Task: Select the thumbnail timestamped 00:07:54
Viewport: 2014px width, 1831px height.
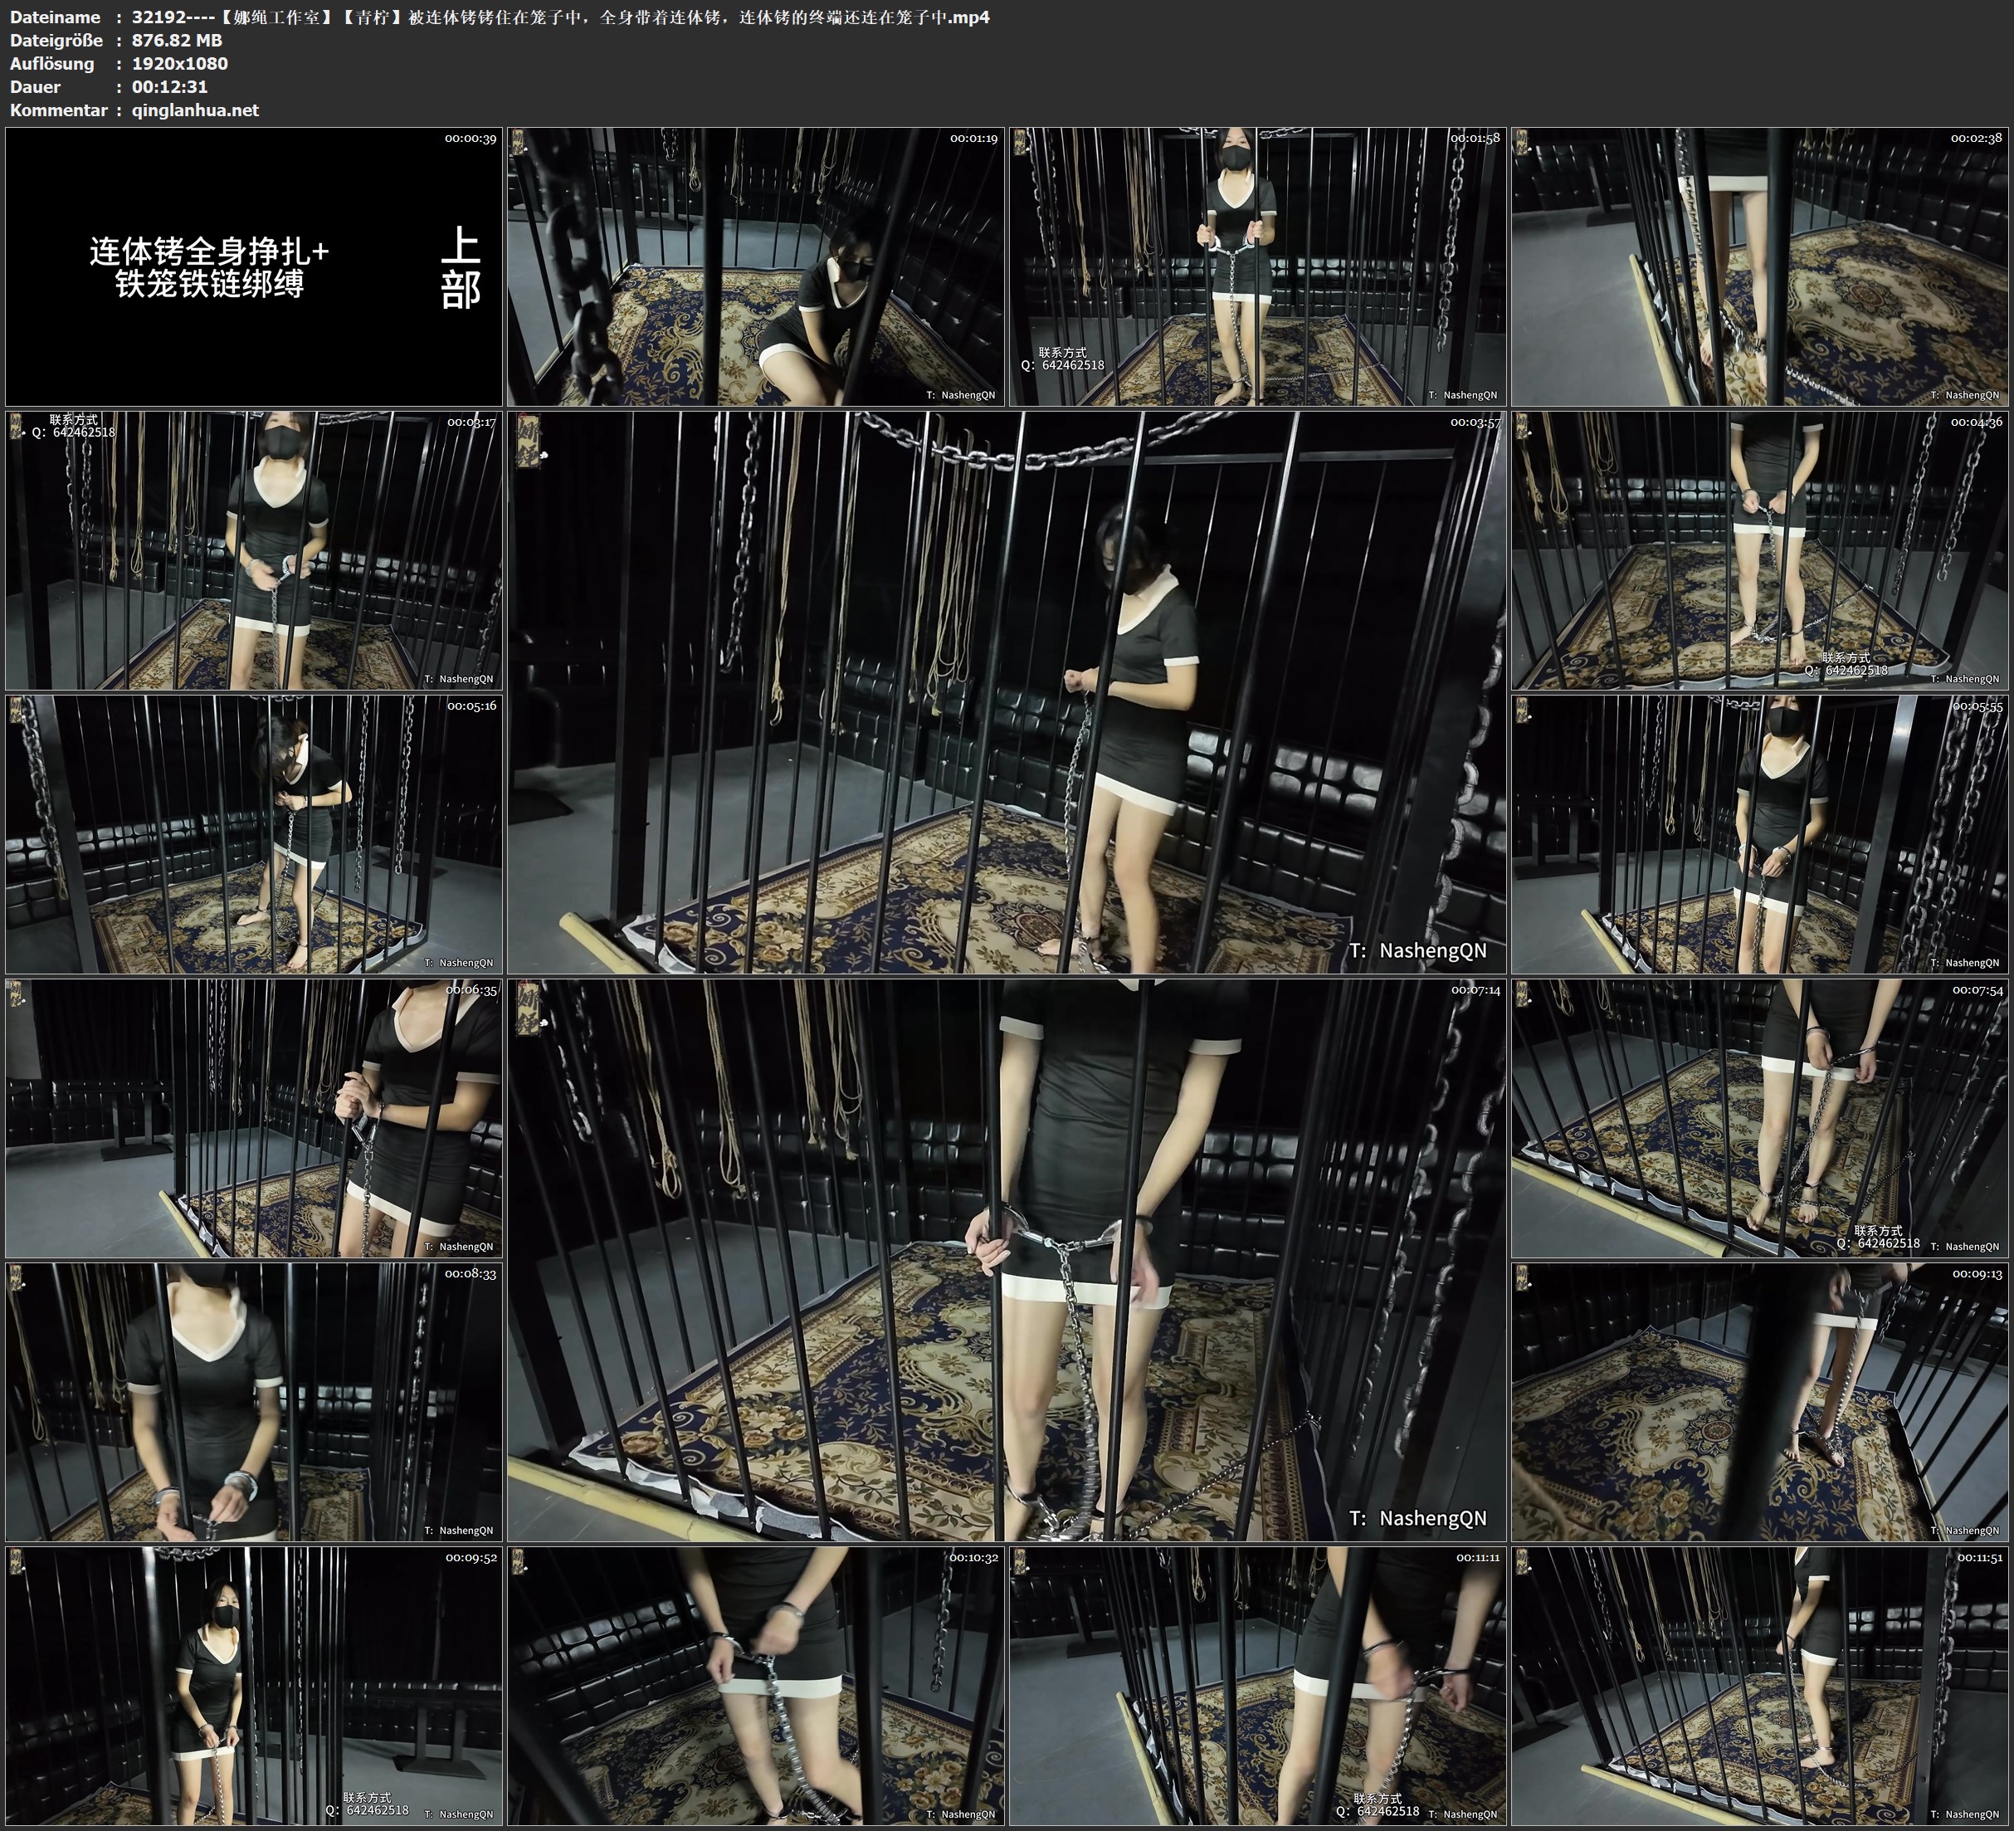Action: 1759,1117
